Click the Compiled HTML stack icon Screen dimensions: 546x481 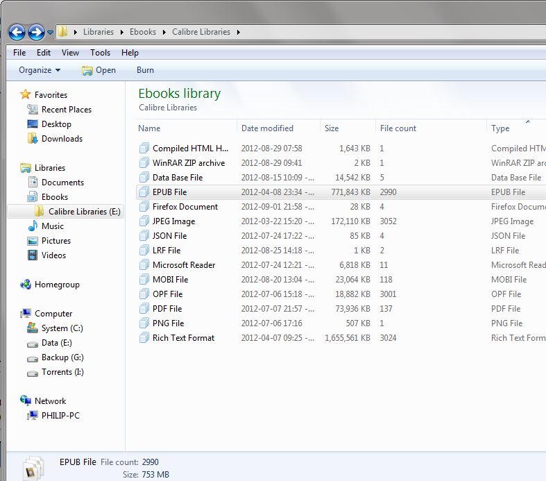click(144, 149)
